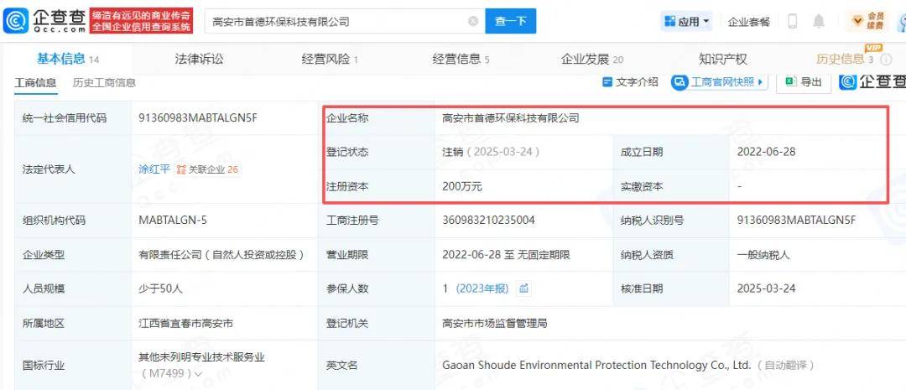906x390 pixels.
Task: Select the 历史工商信息 sub-tab
Action: (104, 82)
